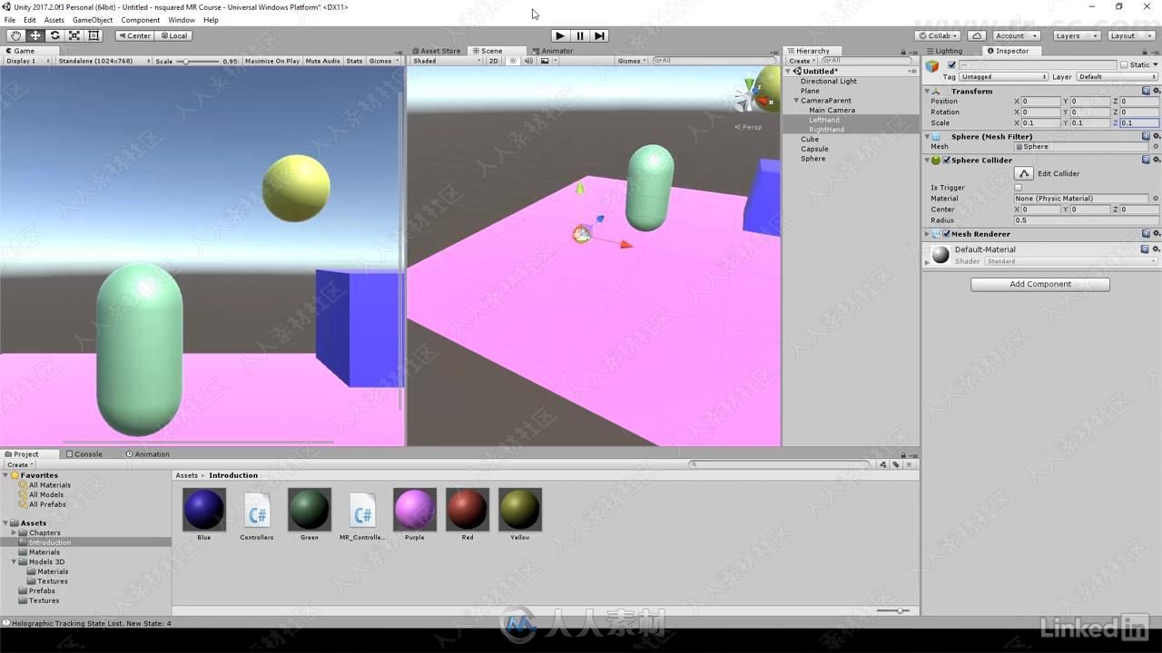Open Mesh object picker circle
Viewport: 1162px width, 653px height.
(1155, 146)
